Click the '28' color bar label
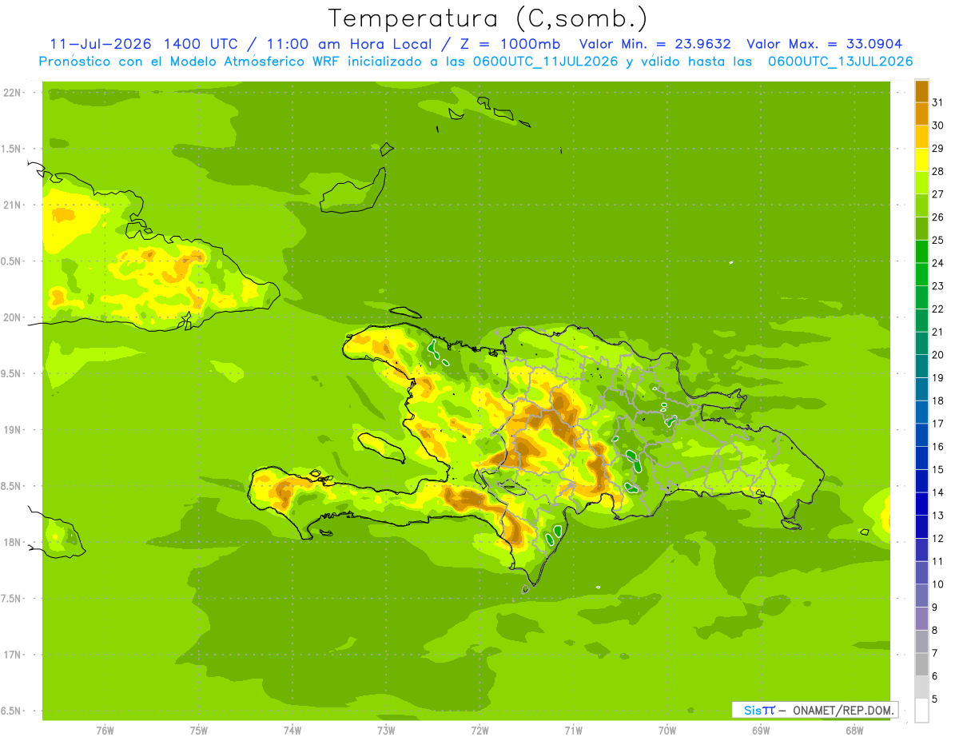The height and width of the screenshot is (741, 959). coord(938,171)
